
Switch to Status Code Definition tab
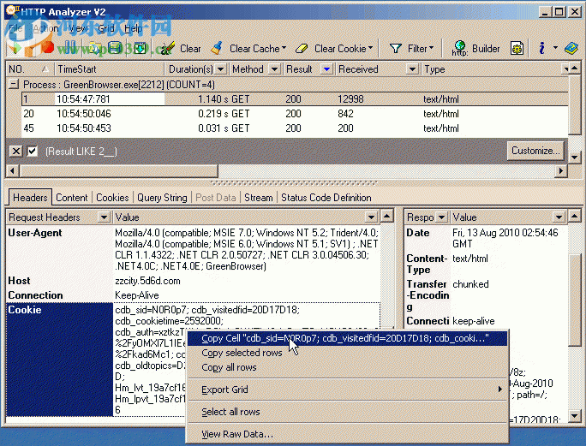point(326,198)
